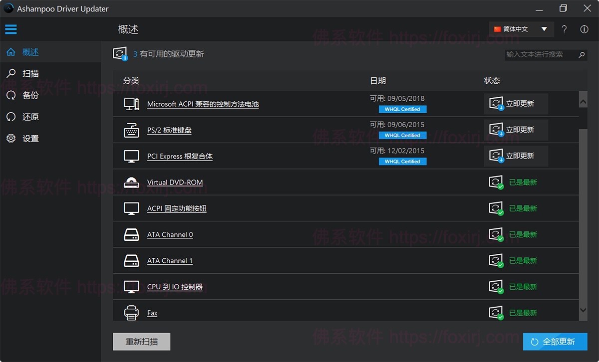Click the search magnifier in the search box

(581, 55)
